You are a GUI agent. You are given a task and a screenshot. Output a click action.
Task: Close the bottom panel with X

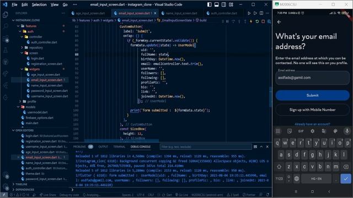(267, 147)
